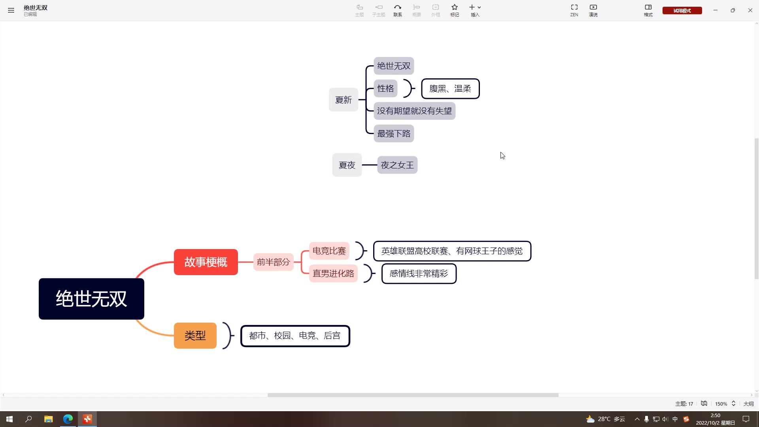The image size is (759, 427).
Task: Open Microsoft Edge from taskbar
Action: [x=68, y=419]
